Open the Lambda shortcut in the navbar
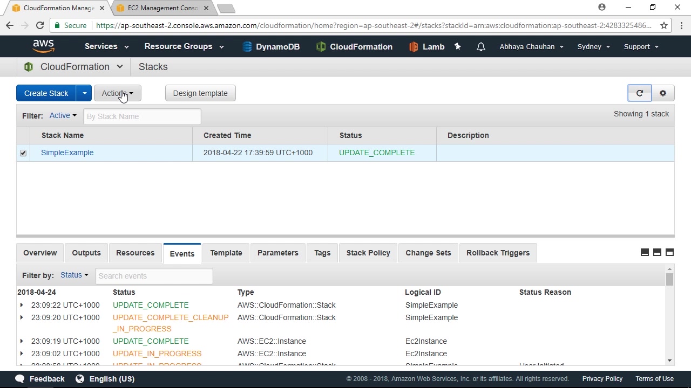The width and height of the screenshot is (691, 388). coord(426,46)
